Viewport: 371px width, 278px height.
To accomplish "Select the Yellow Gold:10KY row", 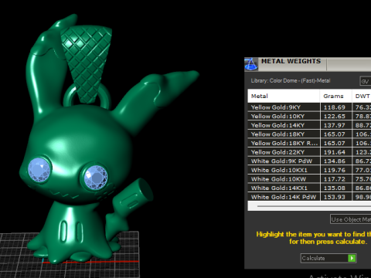I will click(309, 117).
